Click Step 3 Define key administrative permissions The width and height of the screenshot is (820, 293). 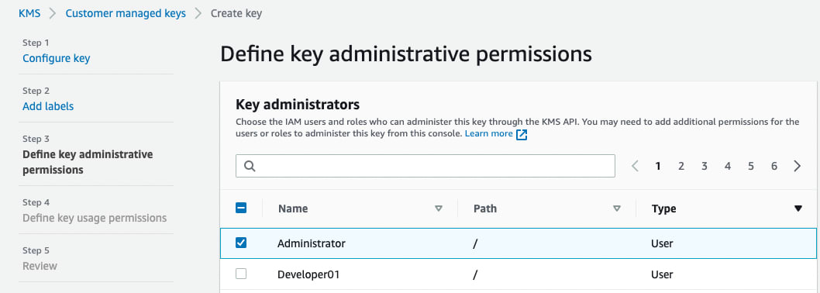point(88,162)
